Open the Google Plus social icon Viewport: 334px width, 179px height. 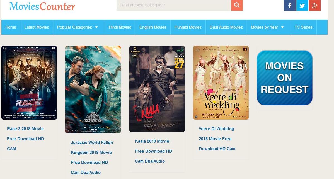314,5
